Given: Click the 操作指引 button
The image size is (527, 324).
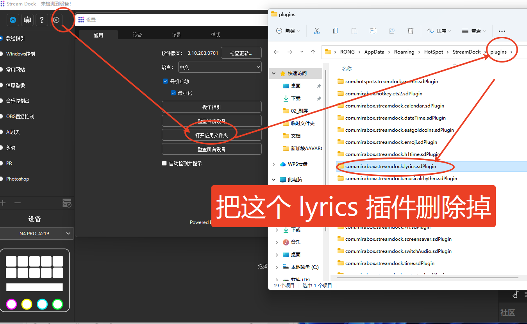Looking at the screenshot, I should tap(212, 107).
